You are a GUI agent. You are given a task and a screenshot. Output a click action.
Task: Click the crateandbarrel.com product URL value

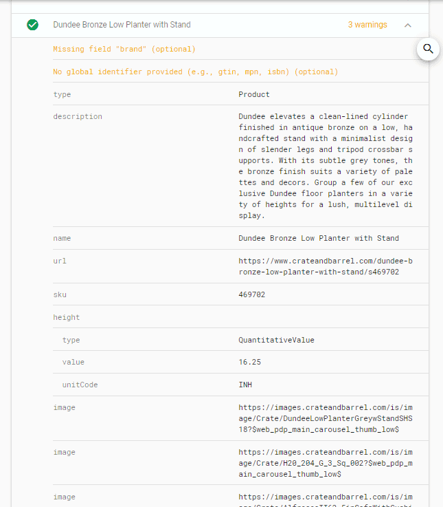click(x=326, y=266)
